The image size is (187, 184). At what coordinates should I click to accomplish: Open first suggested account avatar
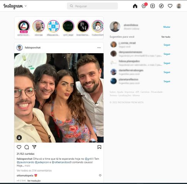[x=113, y=44]
